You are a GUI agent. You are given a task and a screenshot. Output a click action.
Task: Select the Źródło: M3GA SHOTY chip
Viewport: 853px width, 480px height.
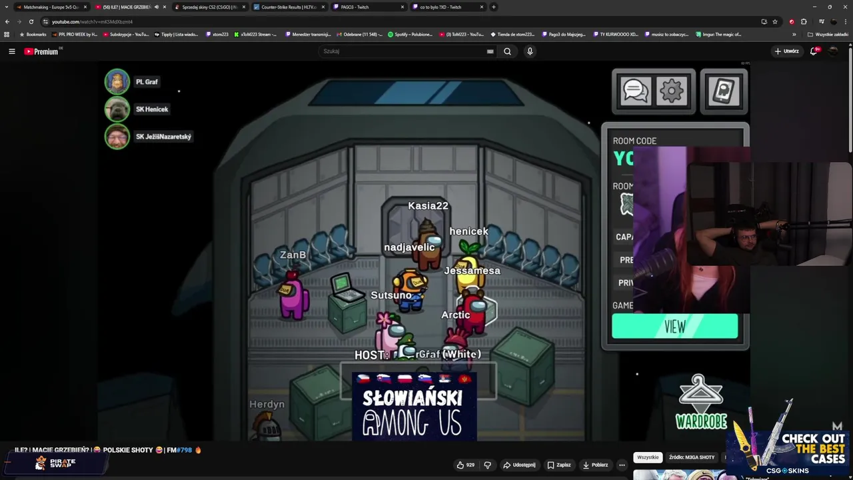tap(692, 457)
